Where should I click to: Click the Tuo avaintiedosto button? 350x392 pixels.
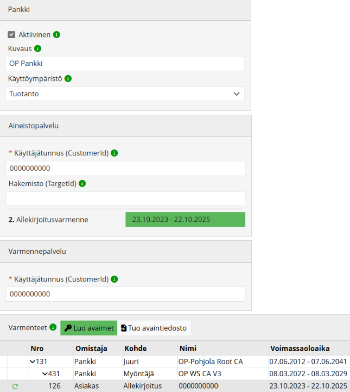coord(154,328)
